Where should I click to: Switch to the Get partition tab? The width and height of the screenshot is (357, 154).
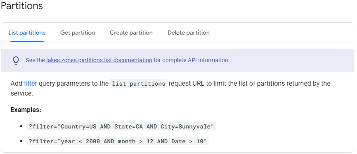coord(78,33)
